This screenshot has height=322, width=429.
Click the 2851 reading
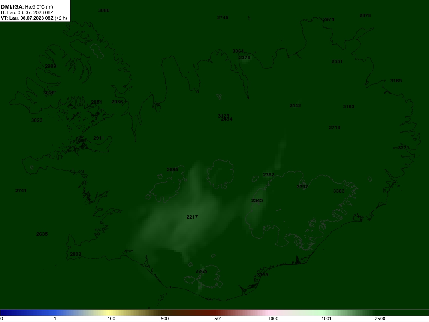pyautogui.click(x=96, y=102)
